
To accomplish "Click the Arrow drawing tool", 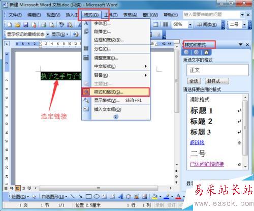I will [80, 196].
